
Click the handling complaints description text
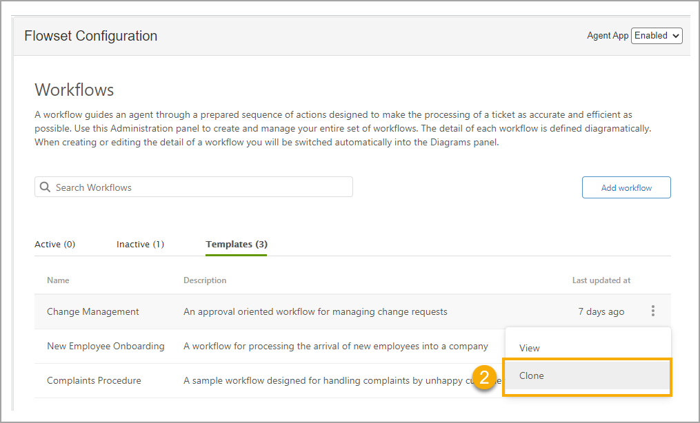(x=342, y=381)
